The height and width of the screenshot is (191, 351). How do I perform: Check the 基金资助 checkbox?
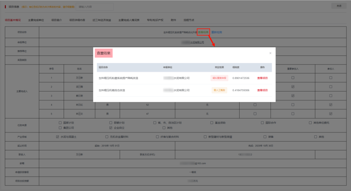coord(212,123)
